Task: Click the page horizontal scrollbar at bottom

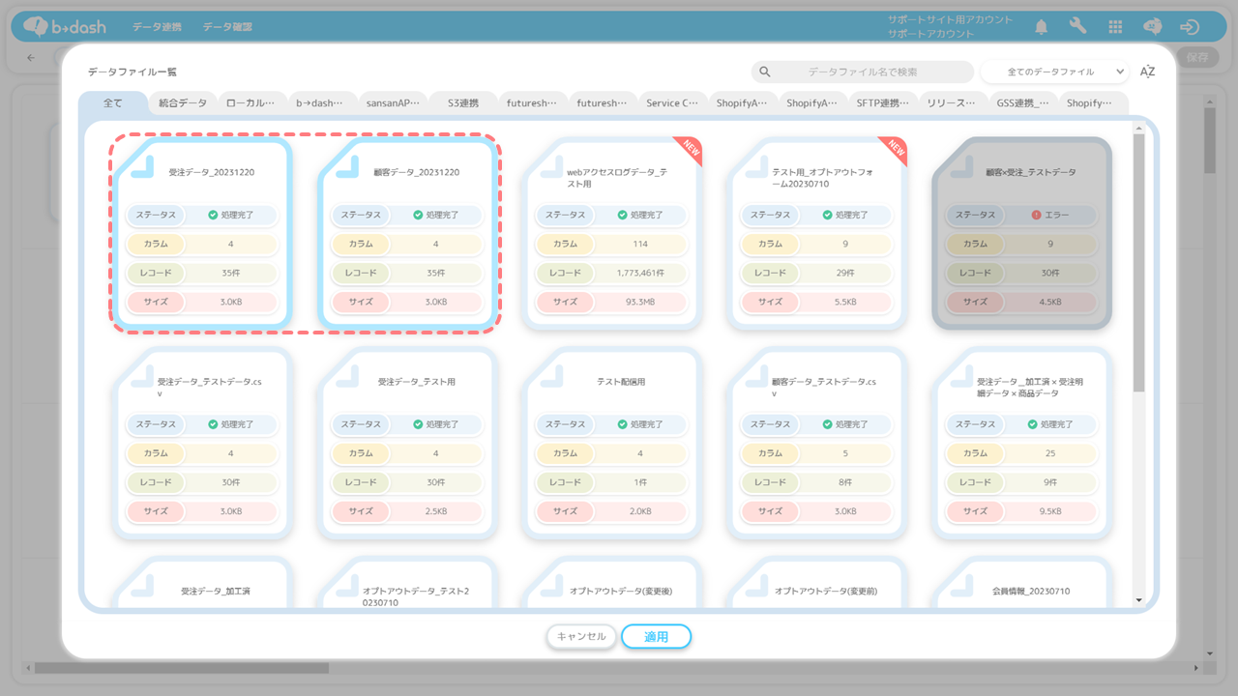Action: point(182,667)
